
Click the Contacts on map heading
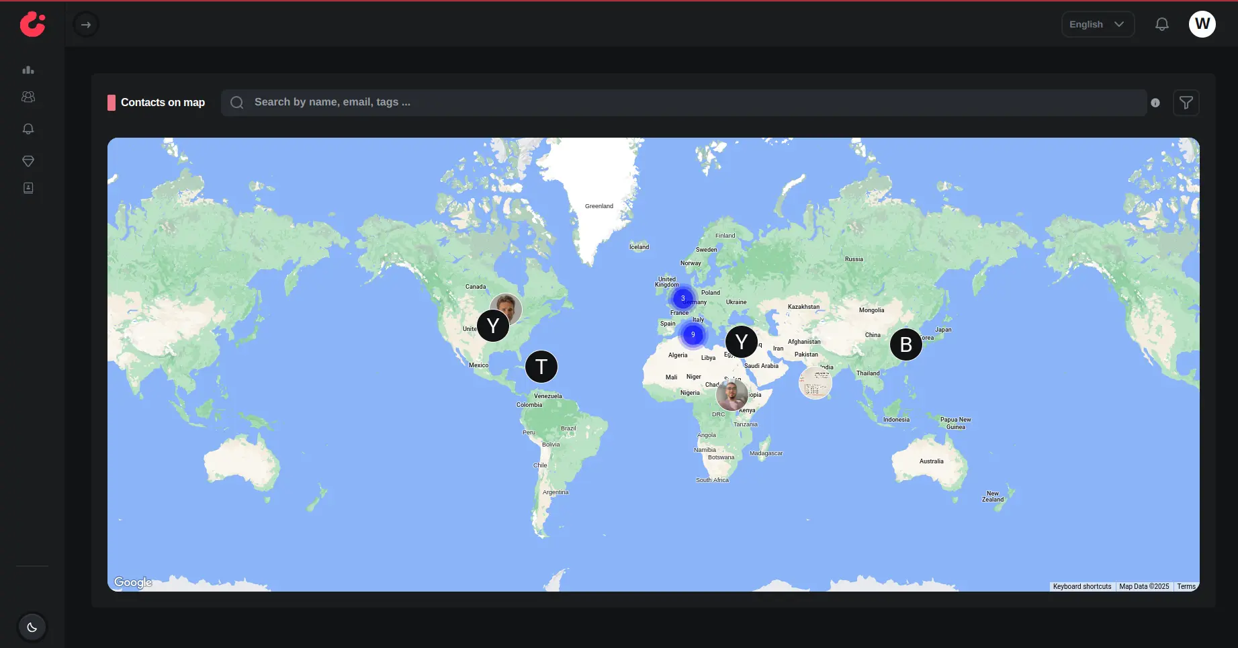coord(163,103)
